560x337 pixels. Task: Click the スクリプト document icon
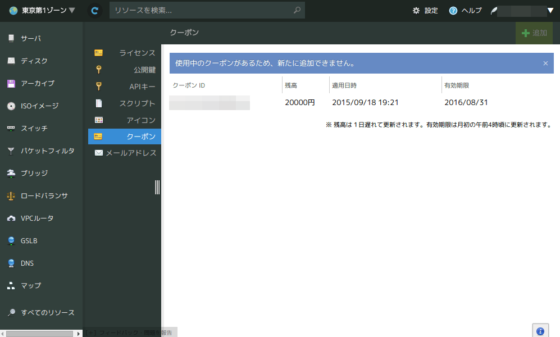[x=99, y=103]
